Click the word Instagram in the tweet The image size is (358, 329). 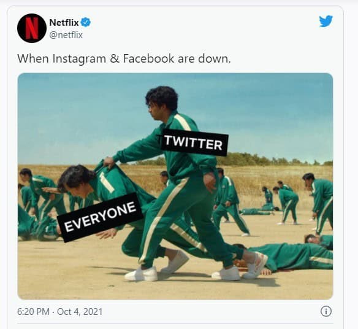[79, 59]
